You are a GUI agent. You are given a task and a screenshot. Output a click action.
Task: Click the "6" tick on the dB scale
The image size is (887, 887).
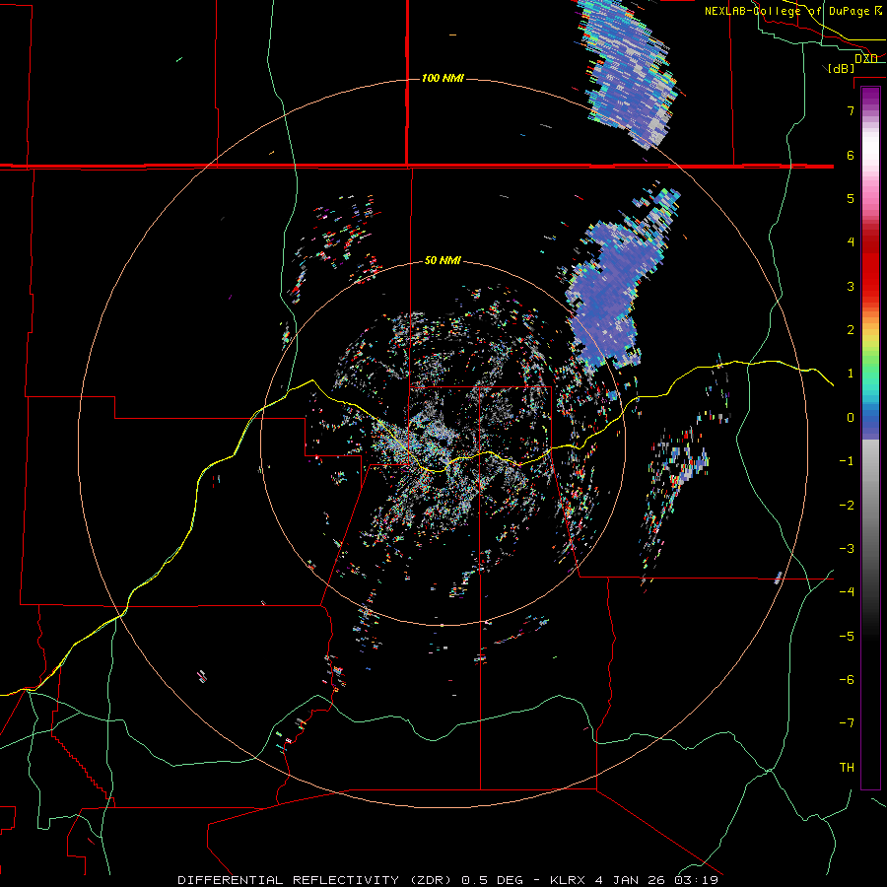pos(851,155)
